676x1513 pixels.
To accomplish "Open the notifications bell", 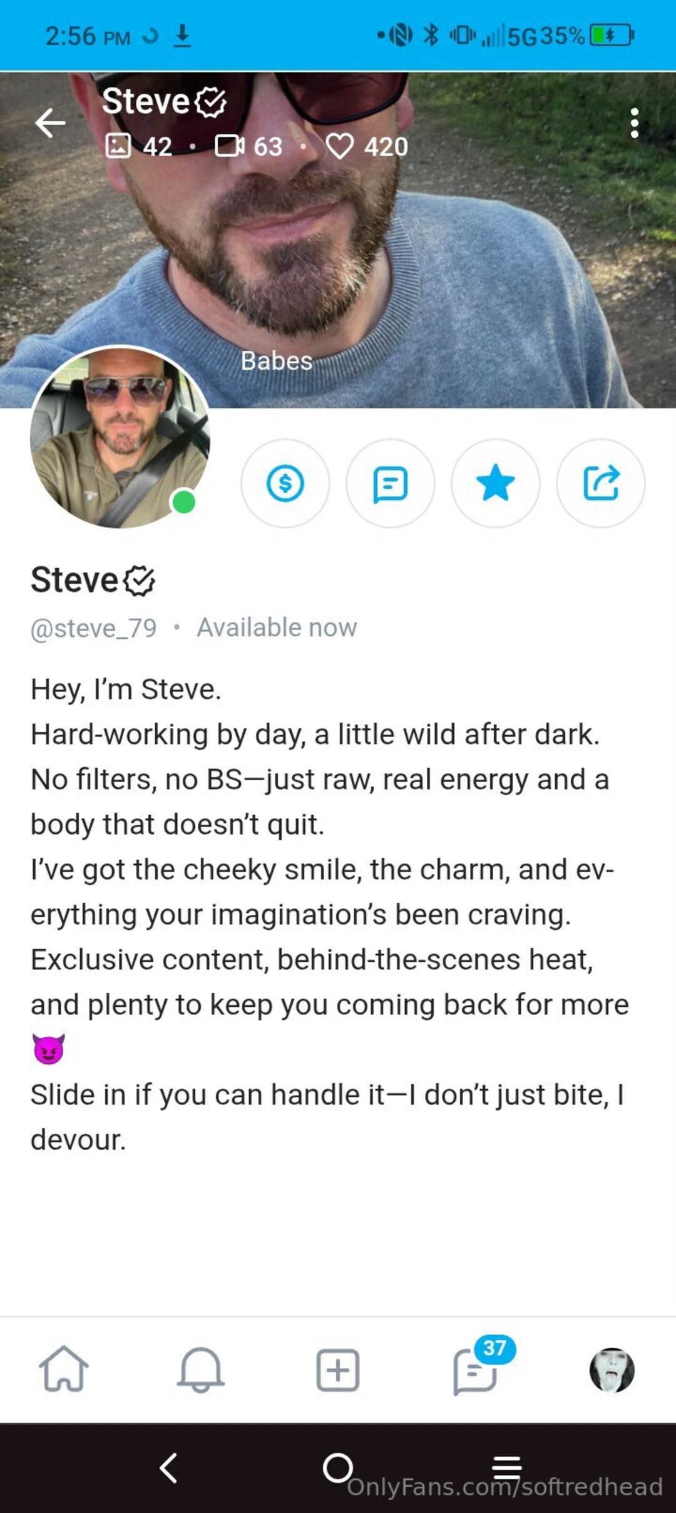I will (x=200, y=1369).
